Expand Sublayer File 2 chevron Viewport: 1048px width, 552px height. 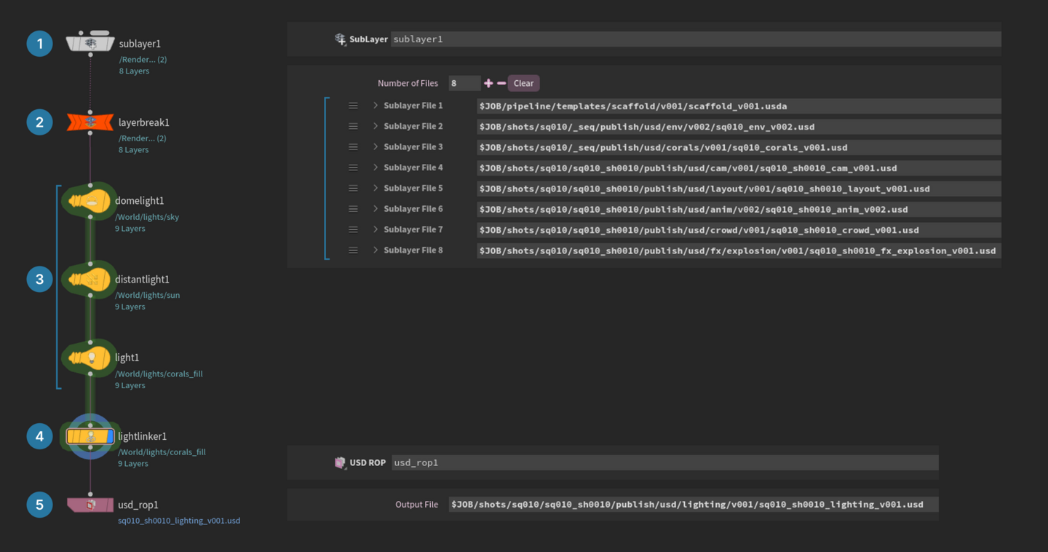point(376,126)
